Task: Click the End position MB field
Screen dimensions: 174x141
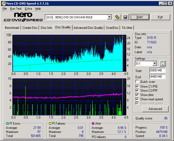Action: tap(157, 77)
